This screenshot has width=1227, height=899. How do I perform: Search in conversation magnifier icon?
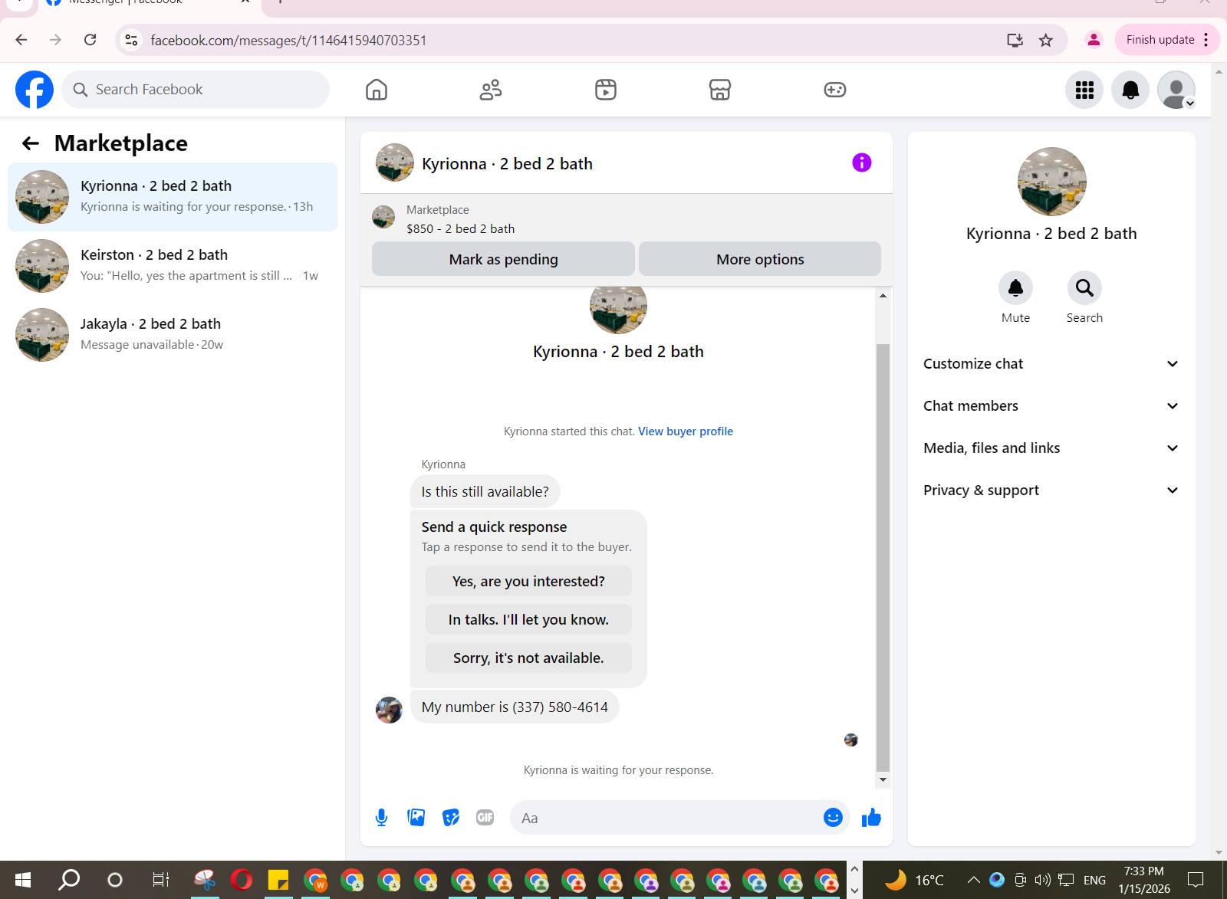coord(1084,288)
